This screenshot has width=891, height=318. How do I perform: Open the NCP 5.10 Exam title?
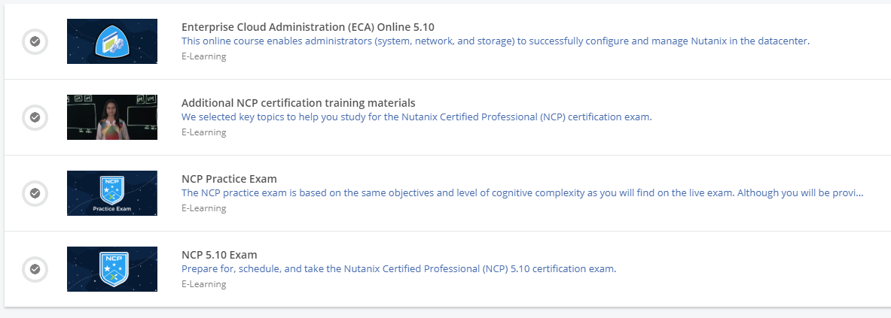[x=219, y=255]
